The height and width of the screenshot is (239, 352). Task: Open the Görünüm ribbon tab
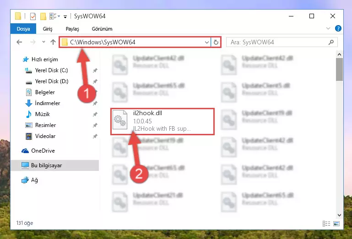point(102,29)
